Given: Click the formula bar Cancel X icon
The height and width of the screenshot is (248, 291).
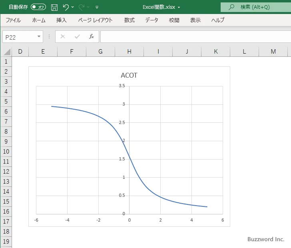Looking at the screenshot, I should (x=63, y=37).
